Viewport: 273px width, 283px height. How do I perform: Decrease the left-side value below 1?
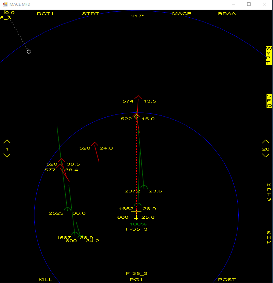coord(7,155)
